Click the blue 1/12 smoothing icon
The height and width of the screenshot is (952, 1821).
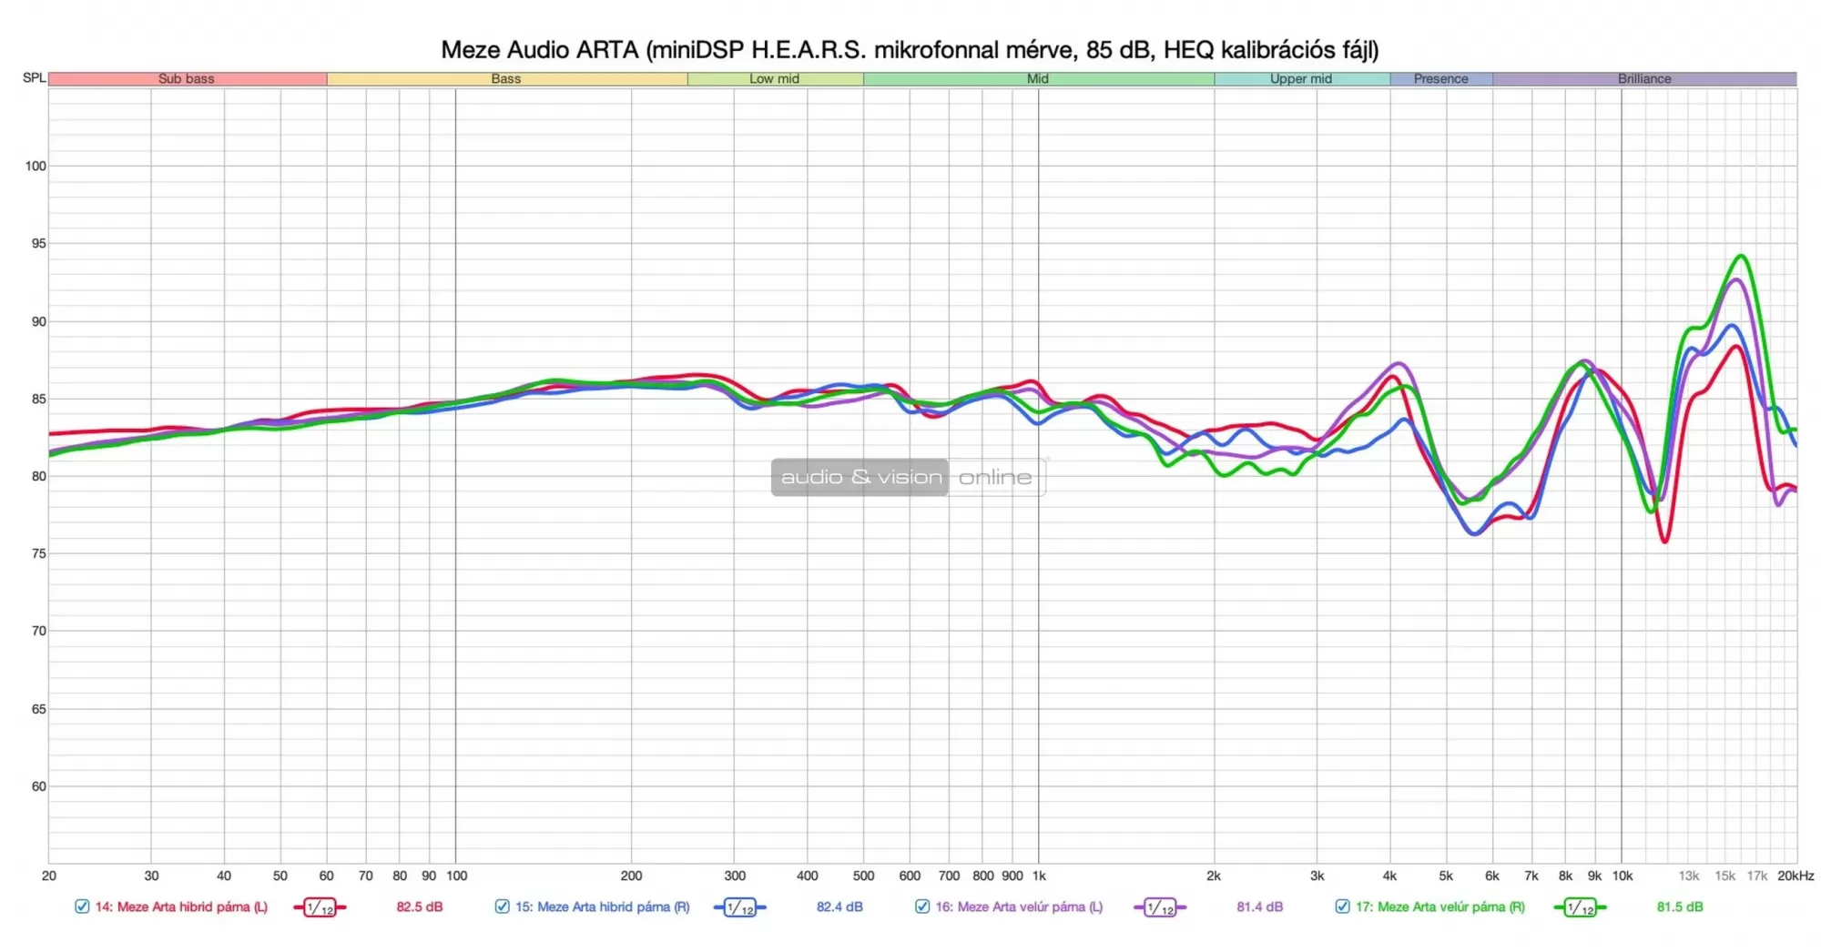point(740,907)
